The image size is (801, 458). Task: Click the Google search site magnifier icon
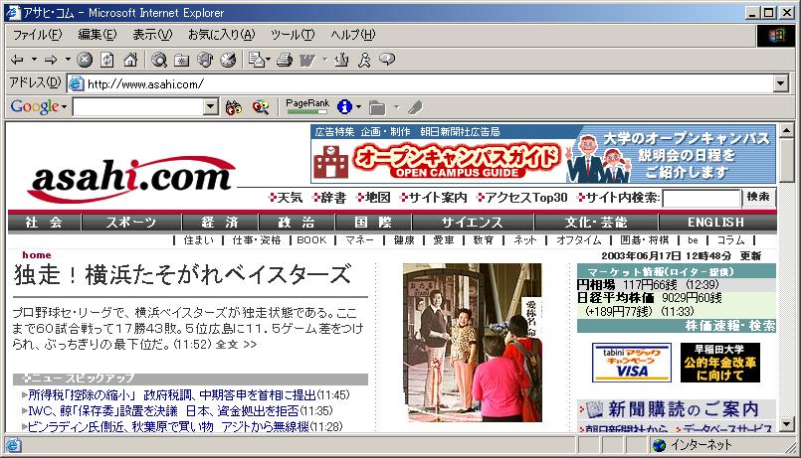(261, 107)
